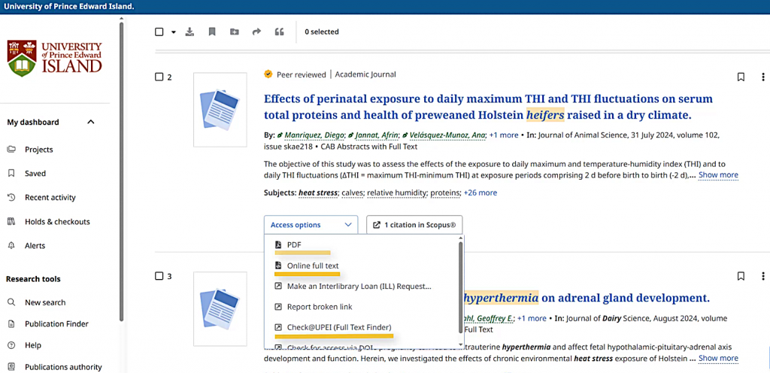Screen dimensions: 770x373
Task: Check the checkbox for result 3
Action: click(159, 276)
